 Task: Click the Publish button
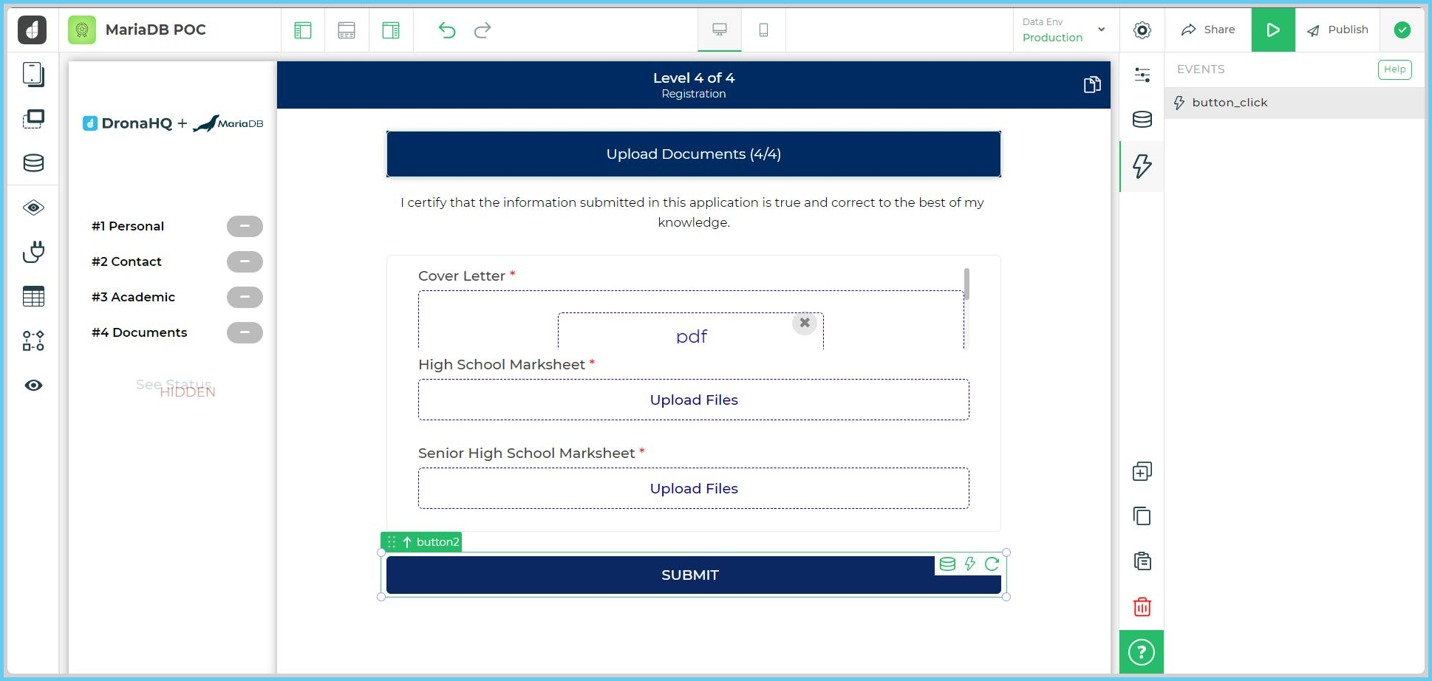coord(1337,30)
